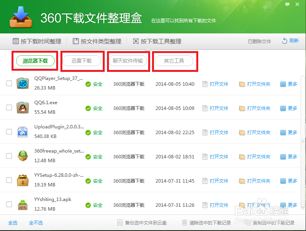Click the 360freeap_whole_set package icon
This screenshot has width=306, height=231.
coord(23,156)
